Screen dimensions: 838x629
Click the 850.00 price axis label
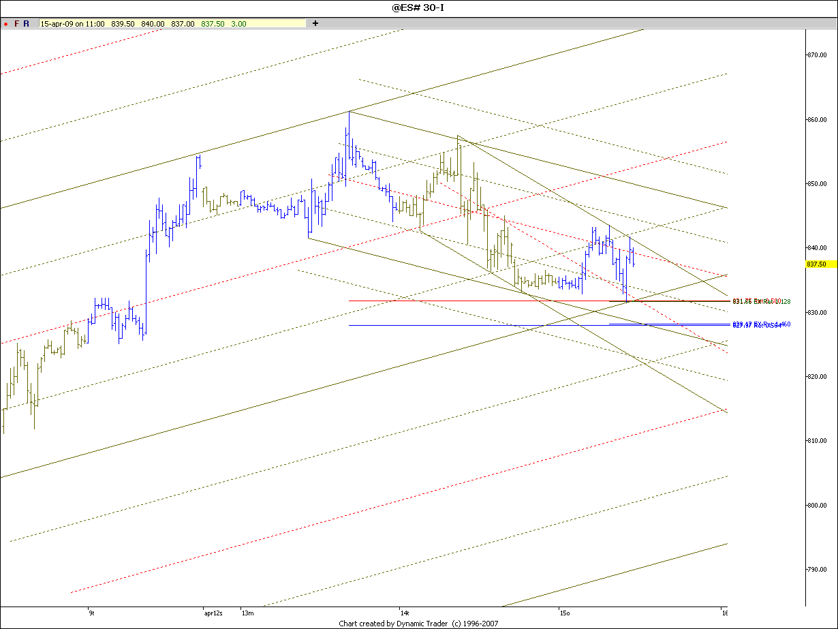pos(817,184)
